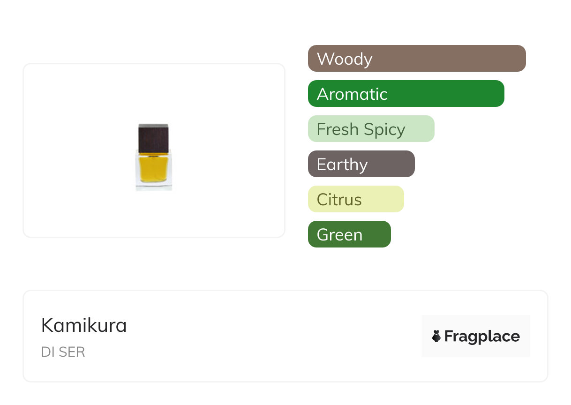Click the 'Fresh Spicy' text label

pos(361,129)
